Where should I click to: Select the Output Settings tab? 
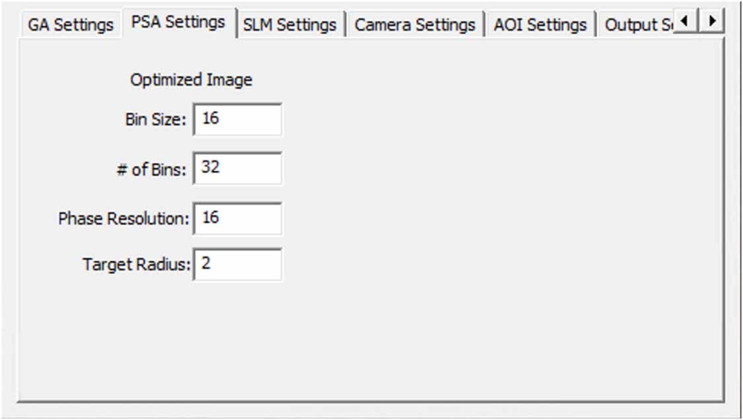pos(636,24)
